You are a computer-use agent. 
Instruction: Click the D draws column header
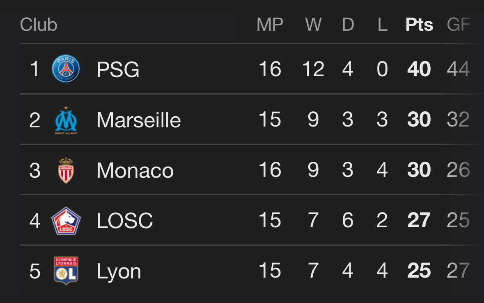(348, 25)
